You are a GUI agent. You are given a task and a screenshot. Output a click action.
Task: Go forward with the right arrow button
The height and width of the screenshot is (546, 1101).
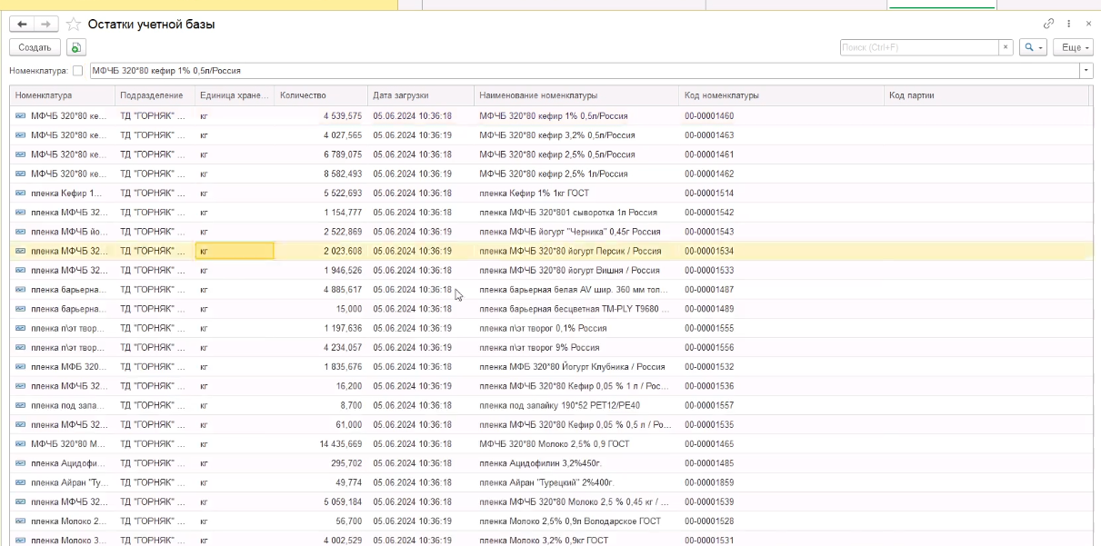click(46, 25)
